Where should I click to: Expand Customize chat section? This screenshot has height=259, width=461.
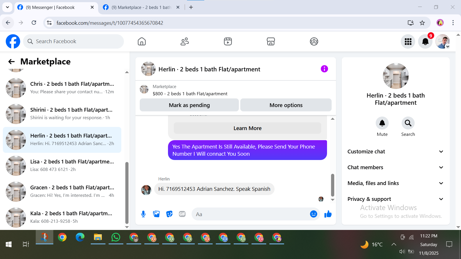click(396, 152)
